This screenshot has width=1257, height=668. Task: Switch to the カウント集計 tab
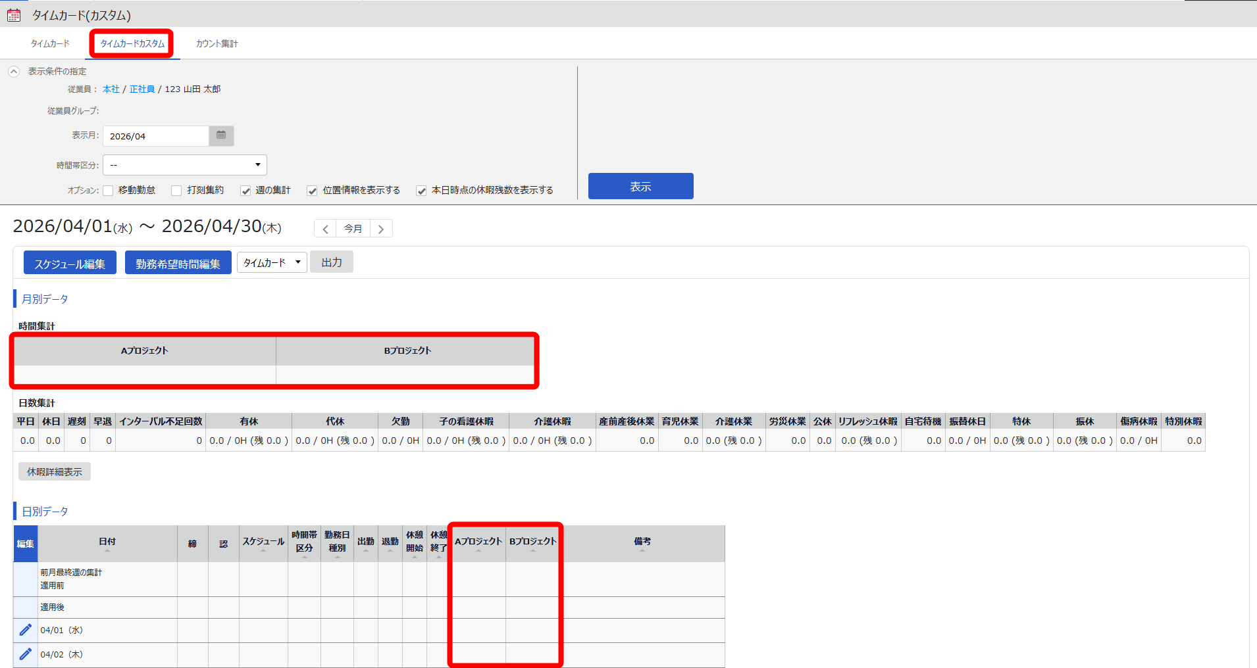click(217, 43)
